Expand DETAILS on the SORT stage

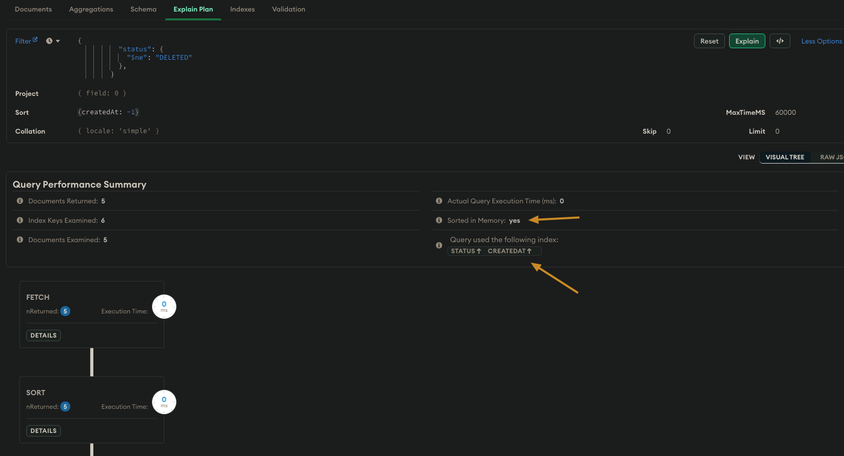click(44, 431)
